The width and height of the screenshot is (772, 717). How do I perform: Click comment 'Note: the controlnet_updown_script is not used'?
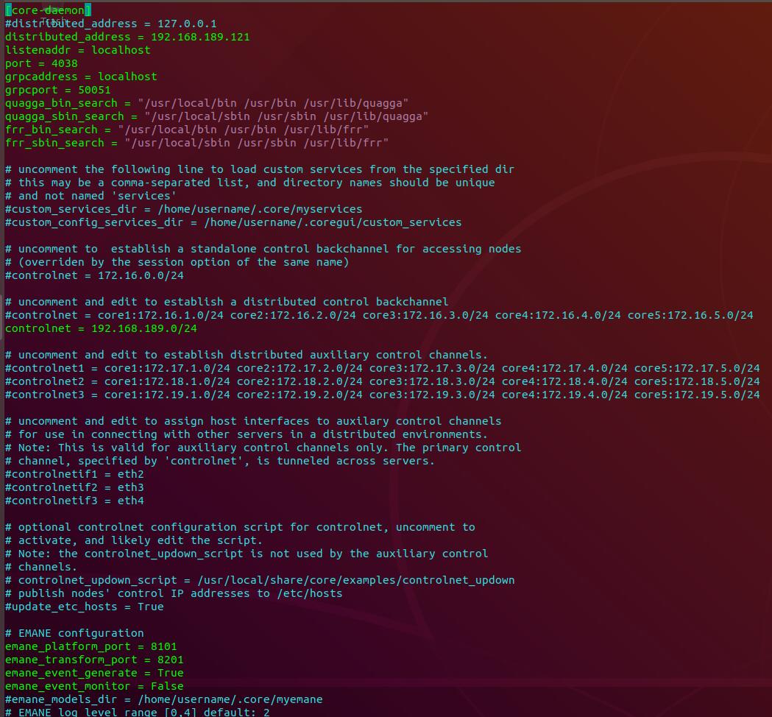(247, 554)
